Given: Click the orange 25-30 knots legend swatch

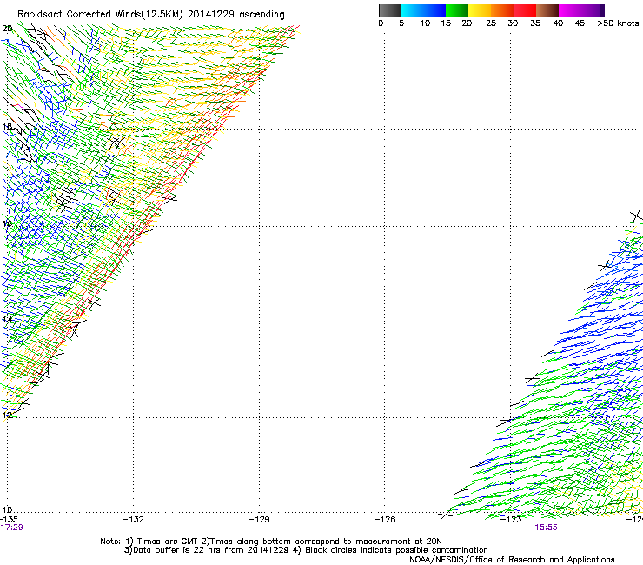Looking at the screenshot, I should (x=502, y=10).
